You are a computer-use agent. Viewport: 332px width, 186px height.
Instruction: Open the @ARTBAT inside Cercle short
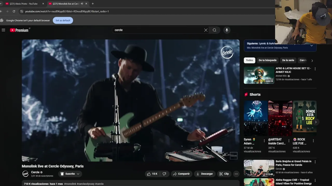[280, 118]
